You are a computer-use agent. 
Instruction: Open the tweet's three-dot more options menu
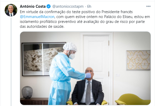tap(148, 6)
